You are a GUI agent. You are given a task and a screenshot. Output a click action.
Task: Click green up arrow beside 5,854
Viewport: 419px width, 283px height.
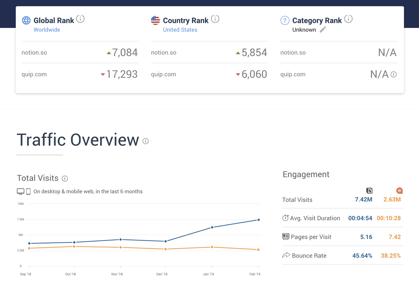(x=238, y=53)
